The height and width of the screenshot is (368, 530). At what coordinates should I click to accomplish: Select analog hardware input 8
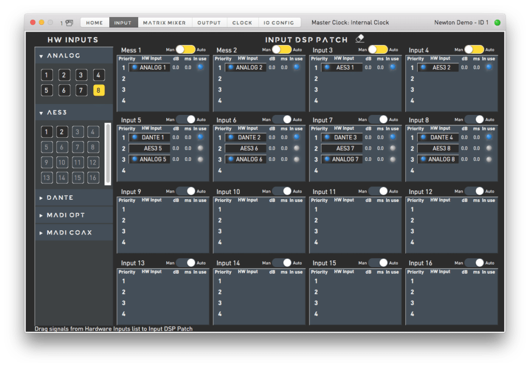[x=98, y=91]
